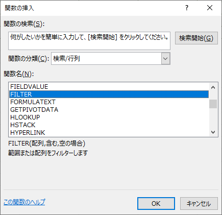
Task: Close the 関数の挿入 dialog
Action: [210, 8]
